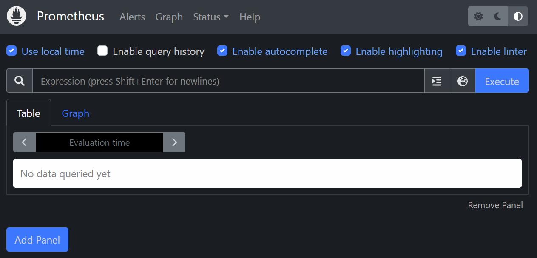Open the Status dropdown menu
The height and width of the screenshot is (258, 537).
pos(211,17)
